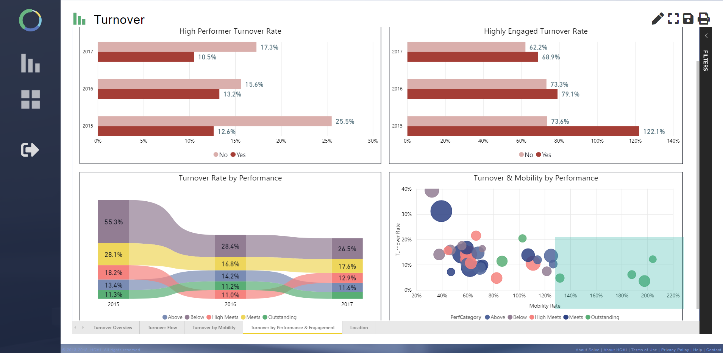Click Above legend under Turnover Rate by Performance
The height and width of the screenshot is (353, 723).
[x=172, y=317]
